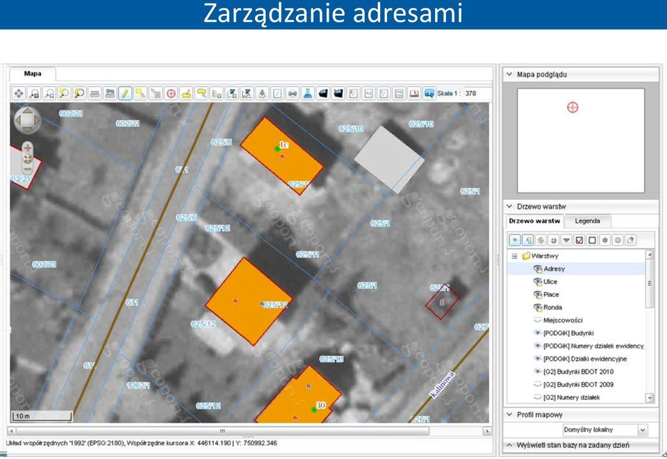The height and width of the screenshot is (459, 667).
Task: Hide the [PODGiK] Budynki layer
Action: (538, 333)
